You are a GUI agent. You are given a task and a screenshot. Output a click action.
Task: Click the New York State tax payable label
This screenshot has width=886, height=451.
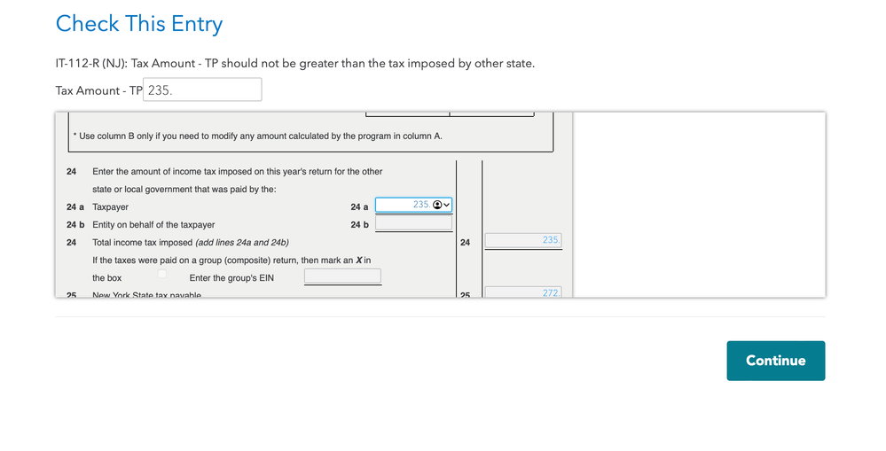[x=146, y=295]
